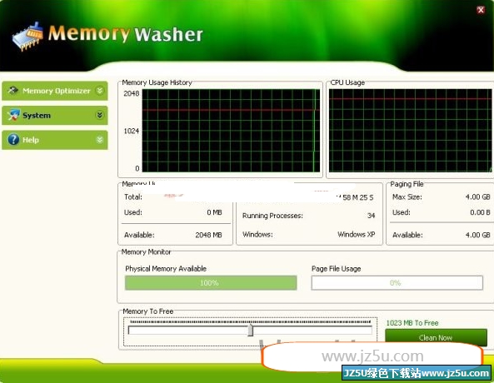Image resolution: width=494 pixels, height=383 pixels.
Task: Click the Physical Memory Available progress bar
Action: pyautogui.click(x=211, y=283)
